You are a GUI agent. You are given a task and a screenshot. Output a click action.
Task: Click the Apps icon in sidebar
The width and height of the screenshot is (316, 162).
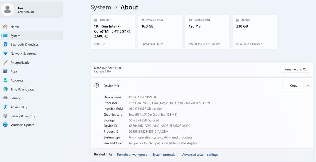coord(5,71)
